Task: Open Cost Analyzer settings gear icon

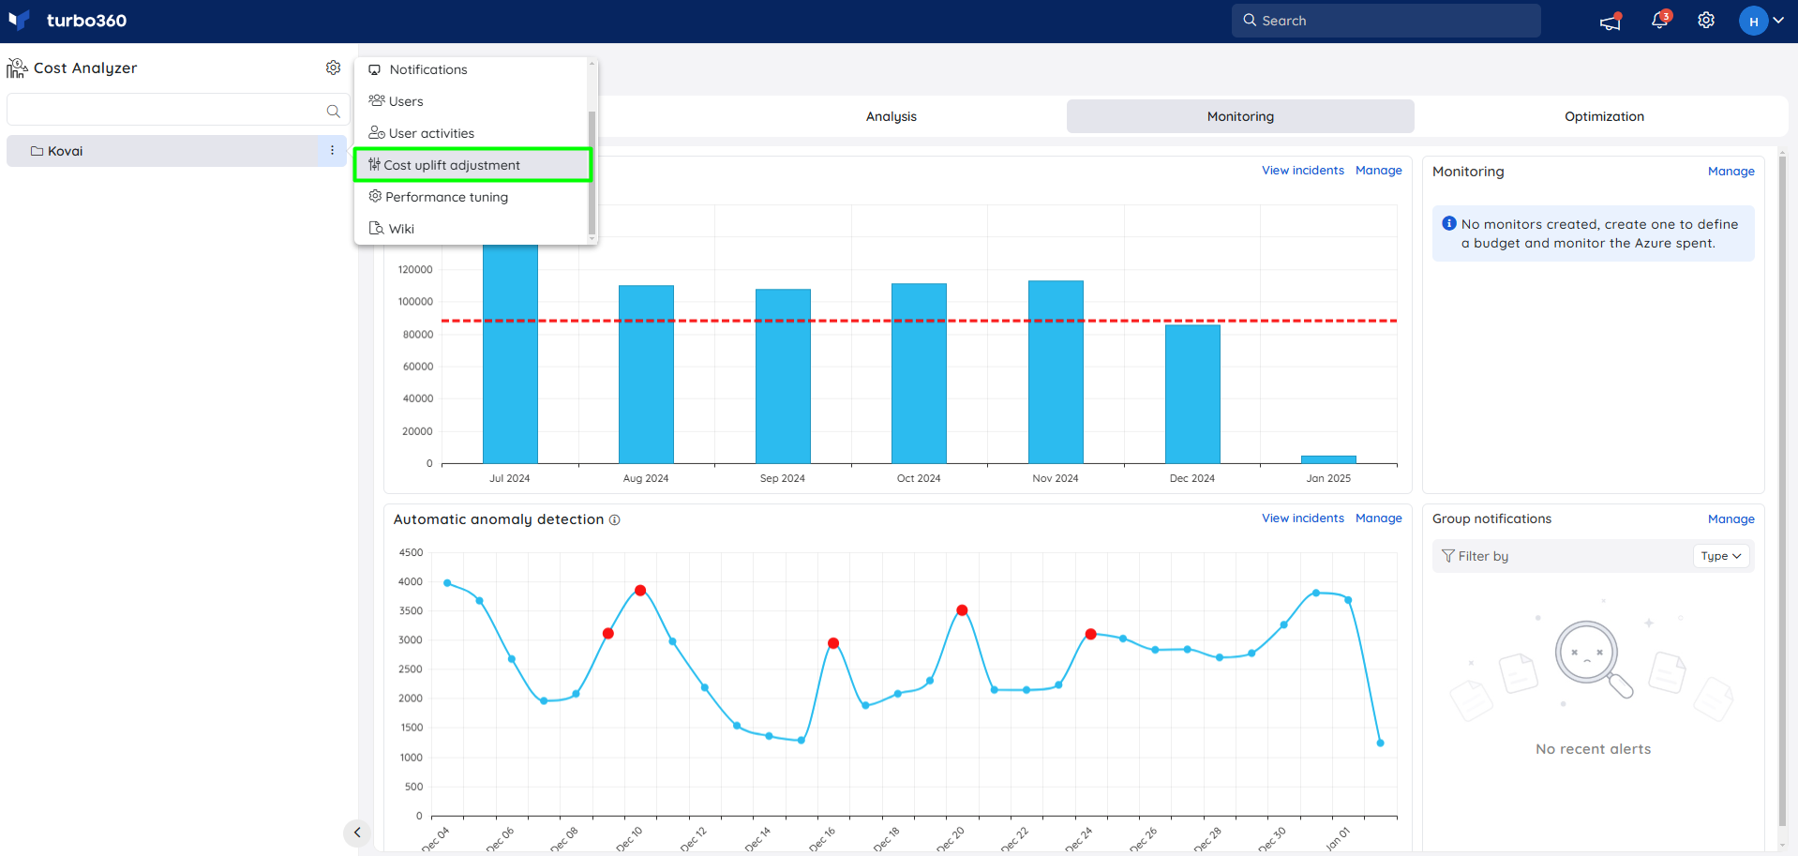Action: 333,68
